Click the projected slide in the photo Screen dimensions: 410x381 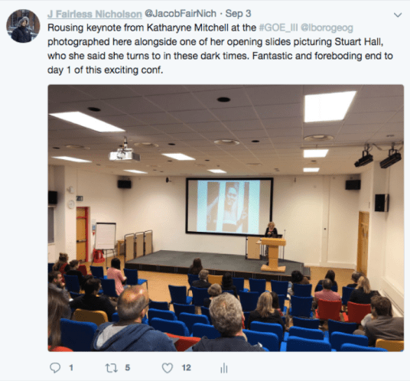coord(229,206)
